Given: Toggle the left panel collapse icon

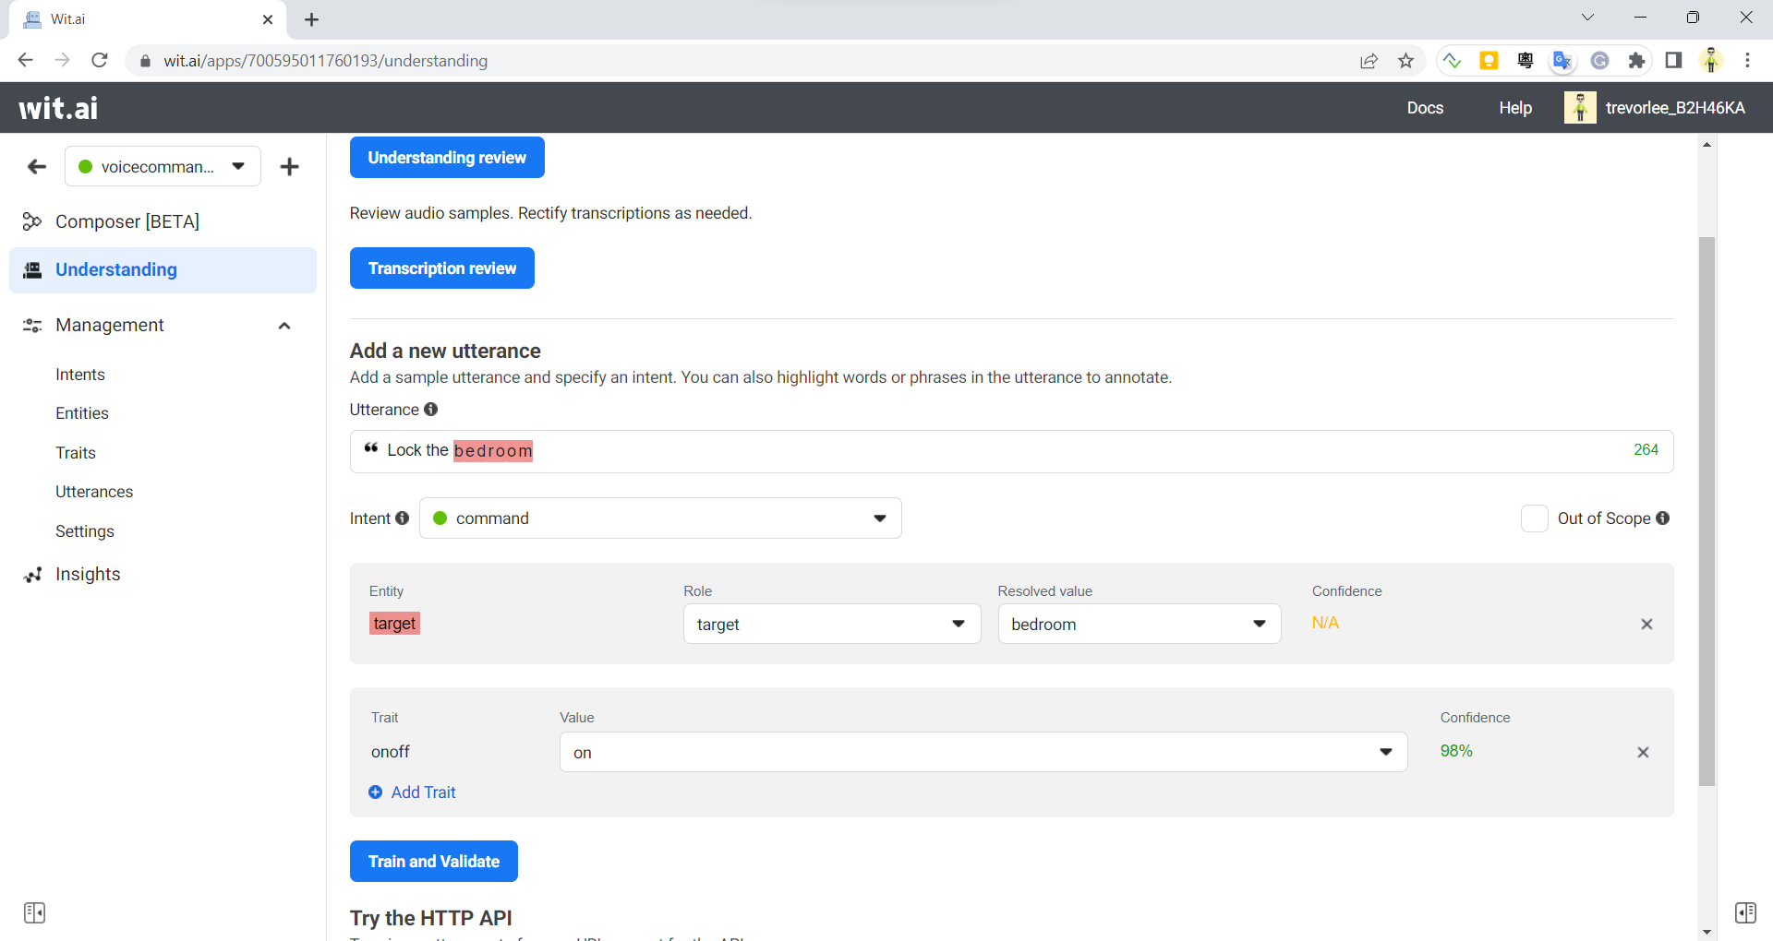Looking at the screenshot, I should tap(34, 913).
